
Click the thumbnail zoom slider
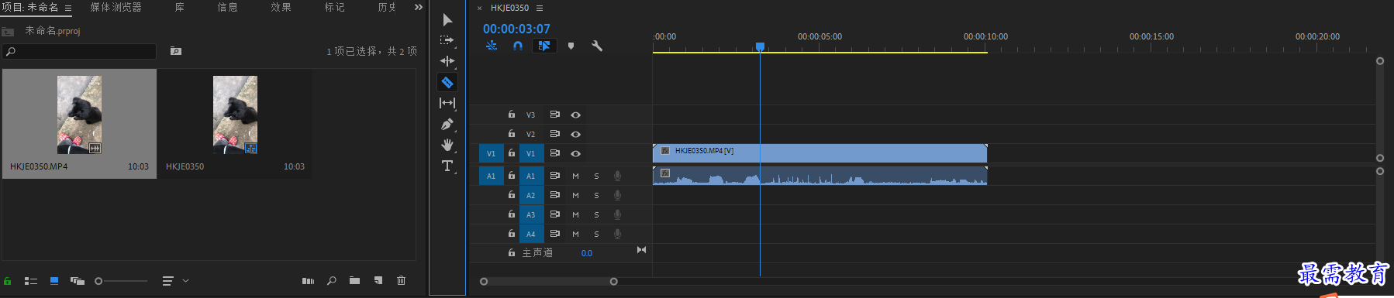121,281
